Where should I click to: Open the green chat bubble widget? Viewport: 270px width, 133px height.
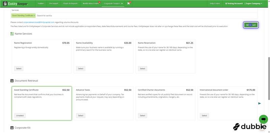263,119
